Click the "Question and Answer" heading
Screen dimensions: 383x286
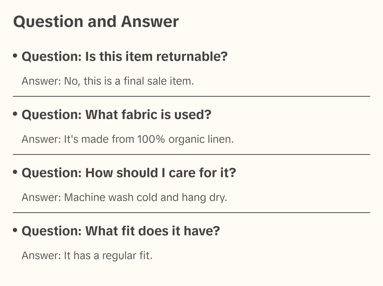click(96, 22)
